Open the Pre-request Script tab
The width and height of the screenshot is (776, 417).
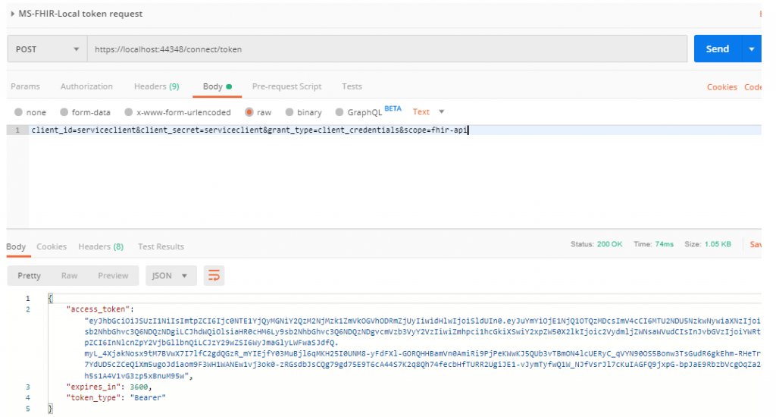point(286,86)
